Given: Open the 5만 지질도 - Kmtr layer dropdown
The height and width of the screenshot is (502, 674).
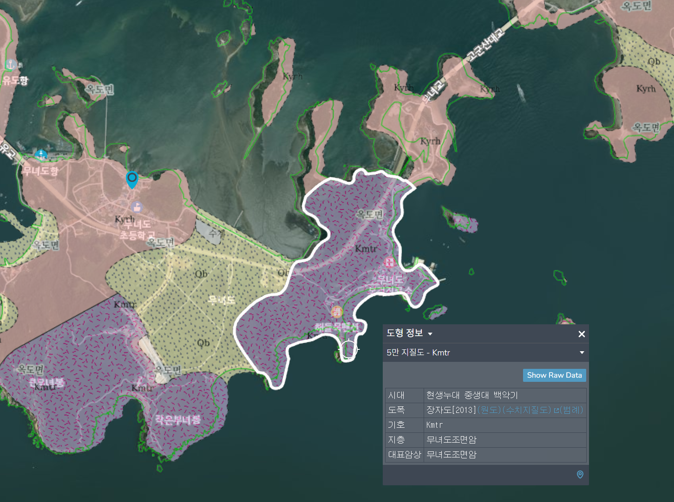Looking at the screenshot, I should (582, 353).
